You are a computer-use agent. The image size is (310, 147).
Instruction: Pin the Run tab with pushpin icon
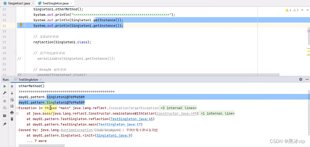click(x=5, y=124)
